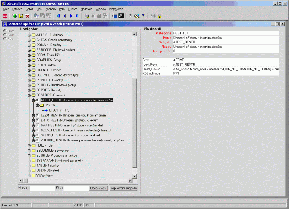289x209 pixels.
Task: Open the list of values toolbar icon
Action: [115, 16]
